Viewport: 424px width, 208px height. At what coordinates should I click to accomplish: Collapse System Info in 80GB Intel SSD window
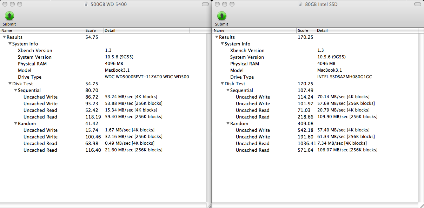point(222,44)
